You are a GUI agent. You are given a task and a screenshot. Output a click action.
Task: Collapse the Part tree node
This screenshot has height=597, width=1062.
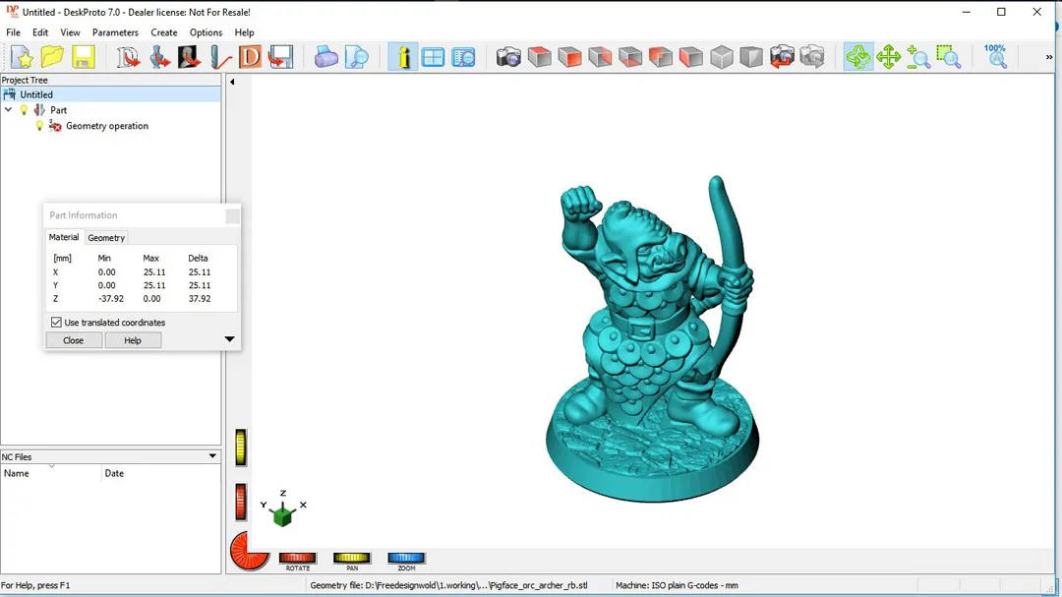coord(9,110)
